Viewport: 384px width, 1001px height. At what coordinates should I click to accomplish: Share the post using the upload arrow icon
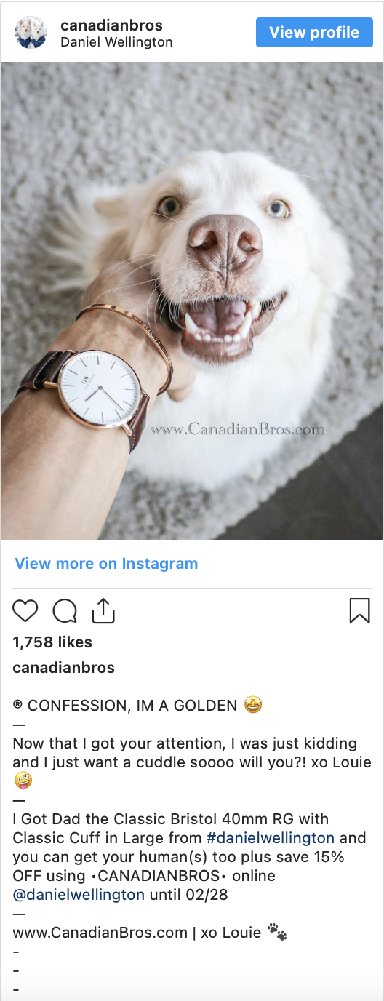click(104, 610)
